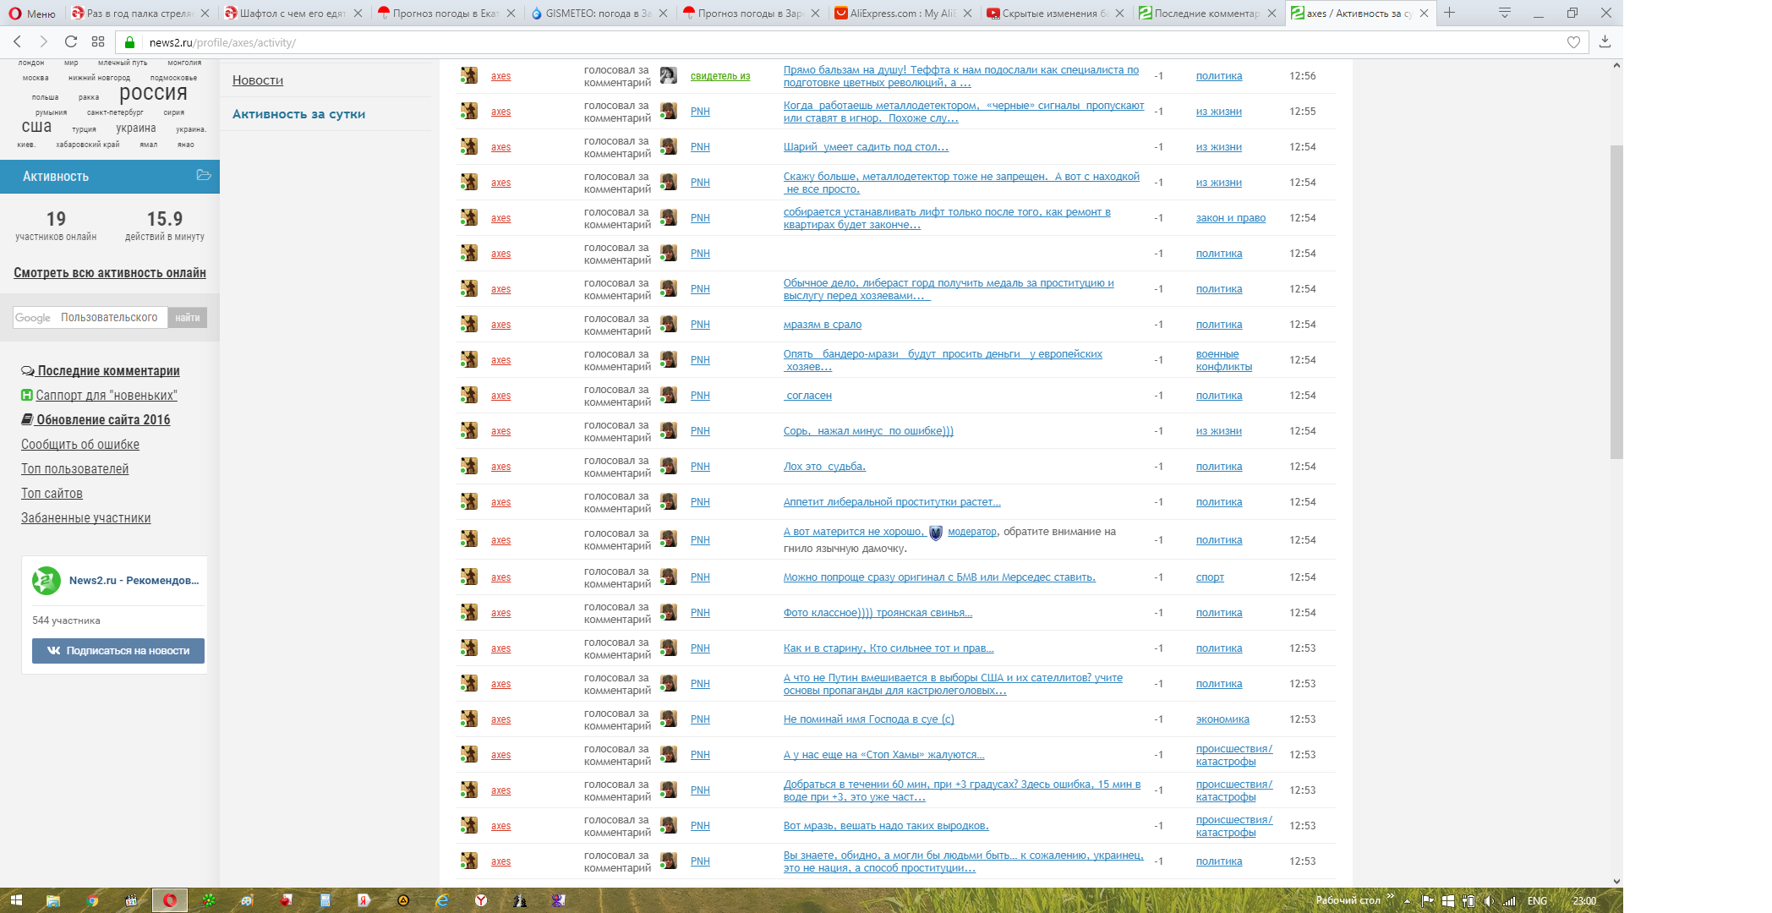Click the News2.ru group logo icon

(x=46, y=581)
